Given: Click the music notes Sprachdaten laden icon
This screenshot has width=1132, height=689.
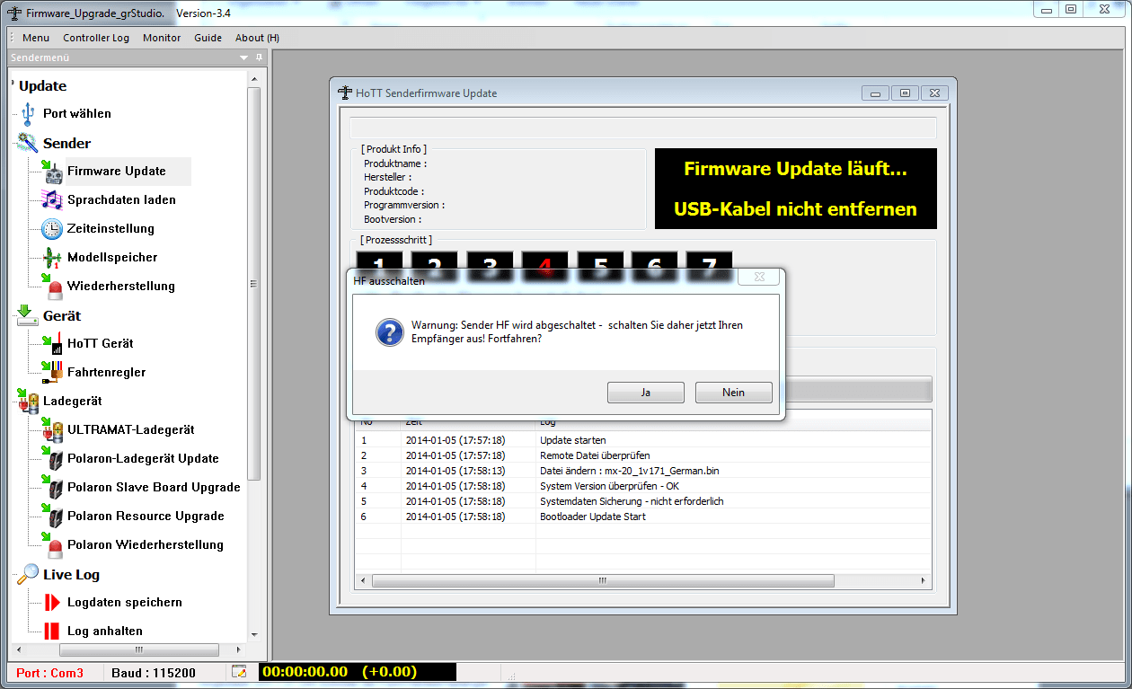Looking at the screenshot, I should click(52, 200).
